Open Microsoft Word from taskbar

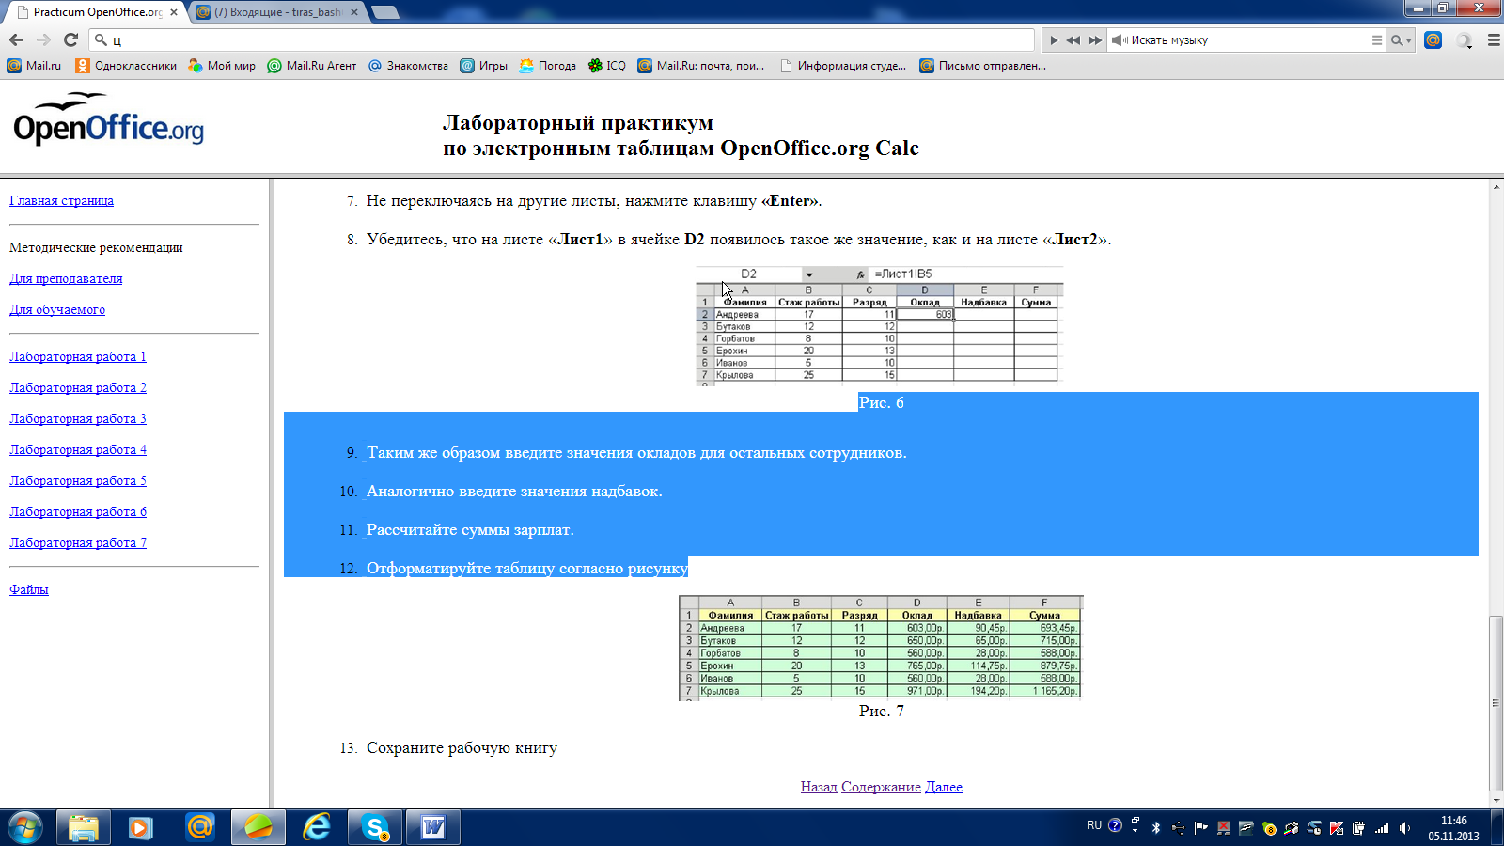(433, 827)
